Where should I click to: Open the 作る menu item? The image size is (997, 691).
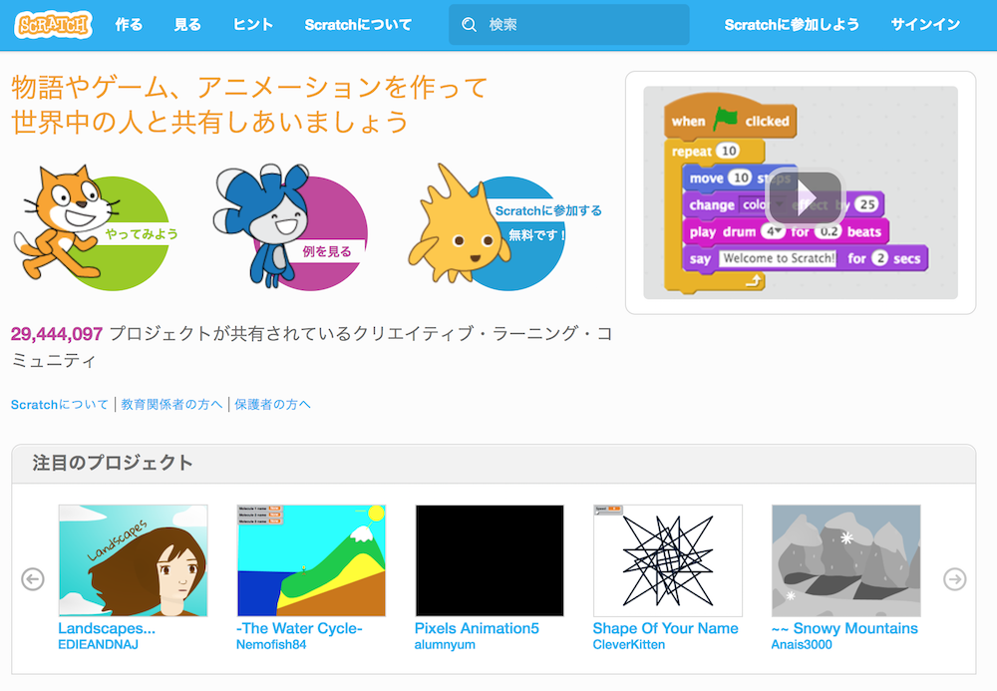(x=129, y=25)
